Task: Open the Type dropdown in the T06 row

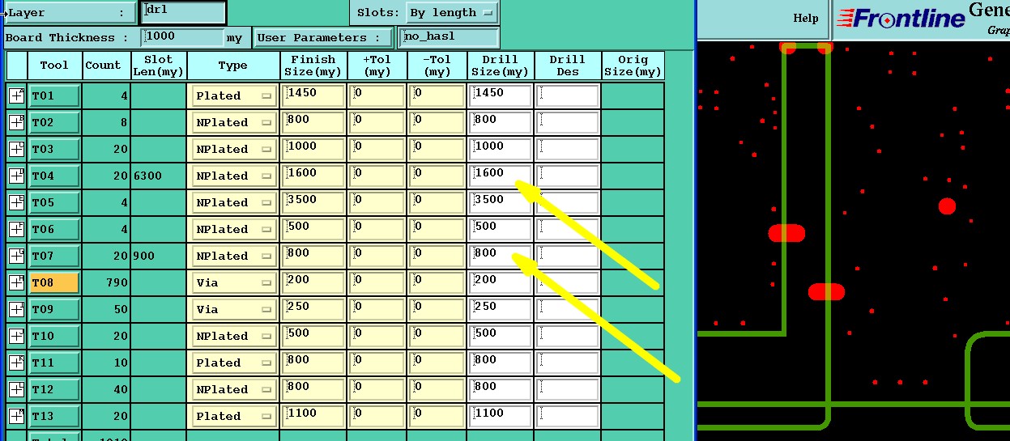Action: tap(234, 229)
